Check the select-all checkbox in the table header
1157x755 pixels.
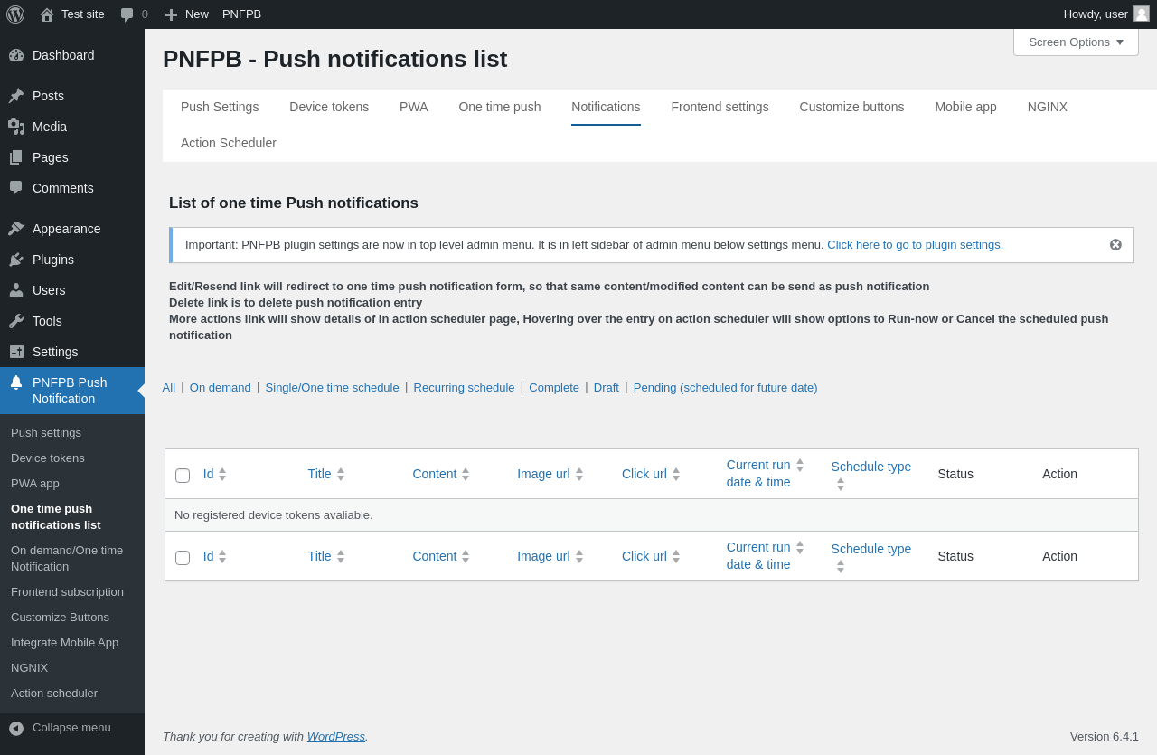coord(183,476)
